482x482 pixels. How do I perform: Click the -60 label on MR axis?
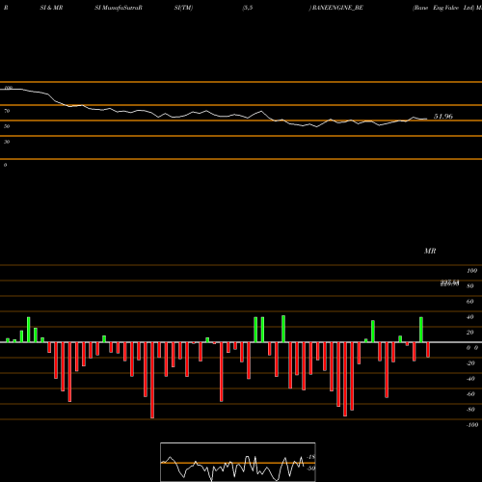pyautogui.click(x=470, y=394)
